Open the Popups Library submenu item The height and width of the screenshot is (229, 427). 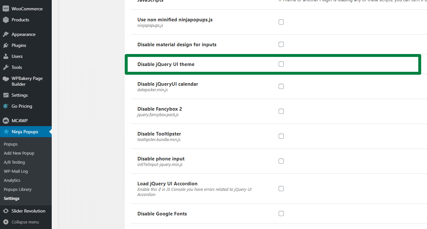[x=17, y=189]
